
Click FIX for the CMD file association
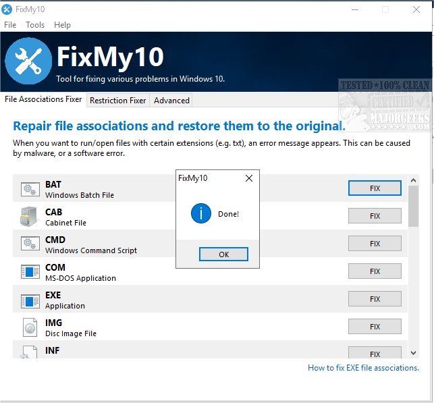(x=375, y=244)
